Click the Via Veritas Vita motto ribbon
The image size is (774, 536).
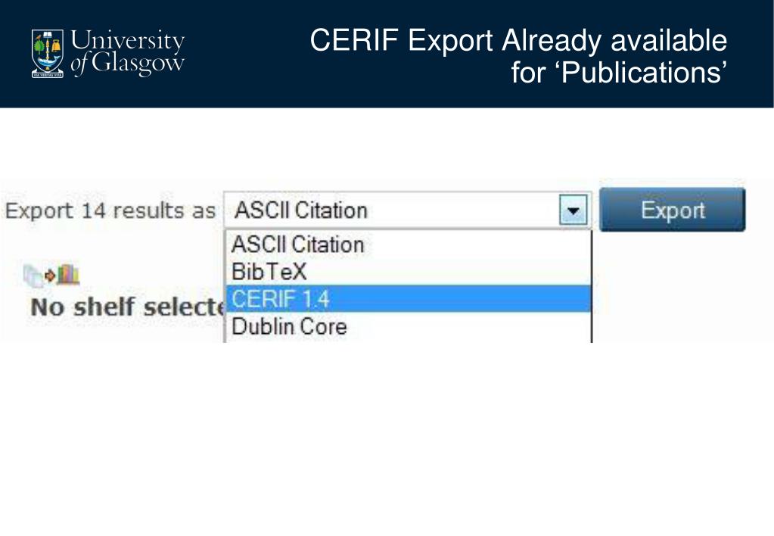coord(47,74)
